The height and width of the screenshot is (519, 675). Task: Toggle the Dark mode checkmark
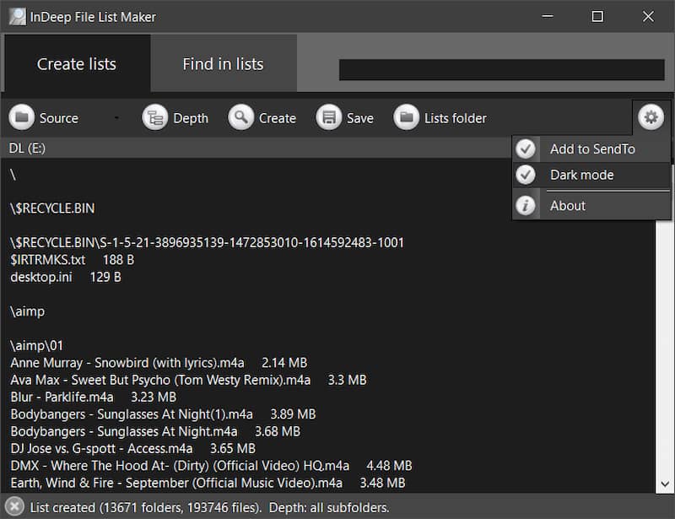point(525,175)
